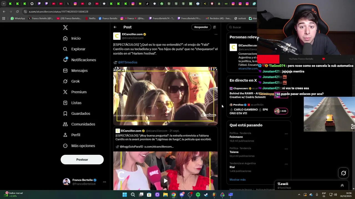Click the +446 listeners badge
This screenshot has height=199, width=355.
(281, 111)
